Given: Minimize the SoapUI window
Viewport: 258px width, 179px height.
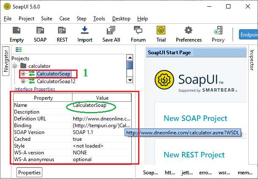Looking at the screenshot, I should coord(209,6).
